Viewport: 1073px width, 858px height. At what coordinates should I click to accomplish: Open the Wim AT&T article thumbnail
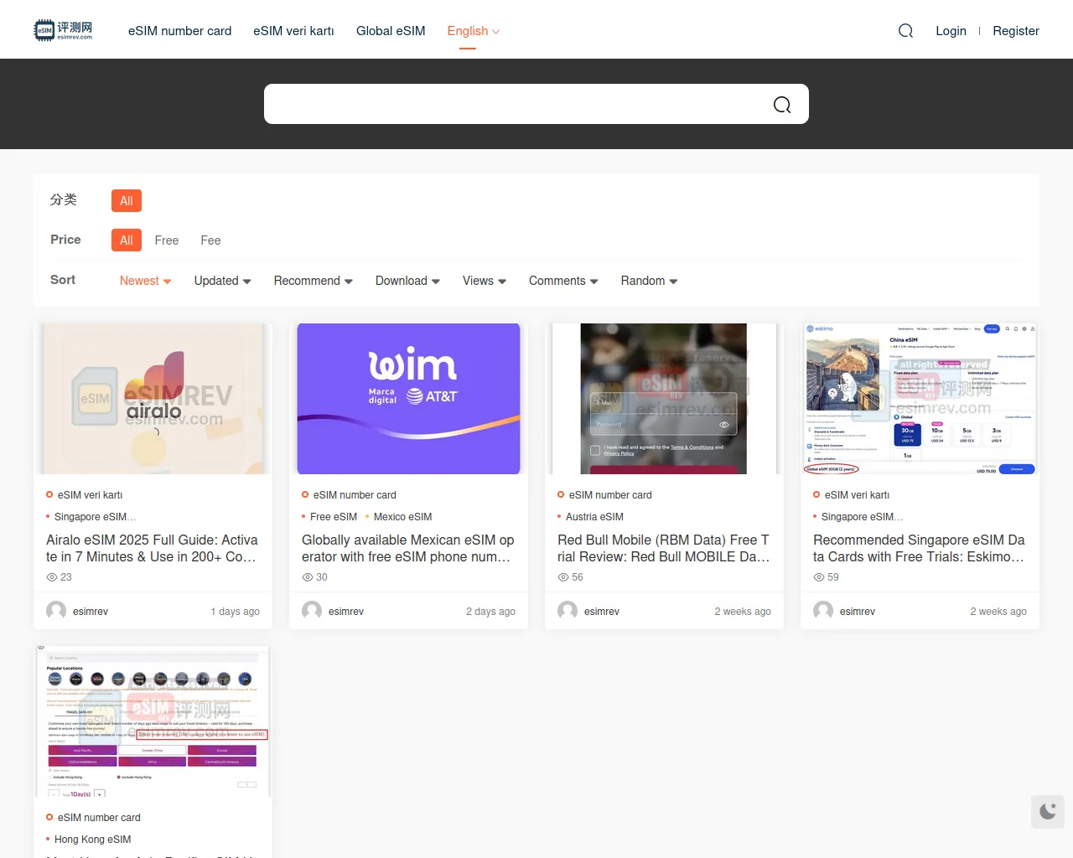point(408,399)
